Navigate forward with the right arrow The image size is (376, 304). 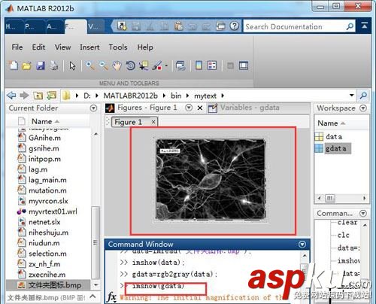(x=24, y=96)
